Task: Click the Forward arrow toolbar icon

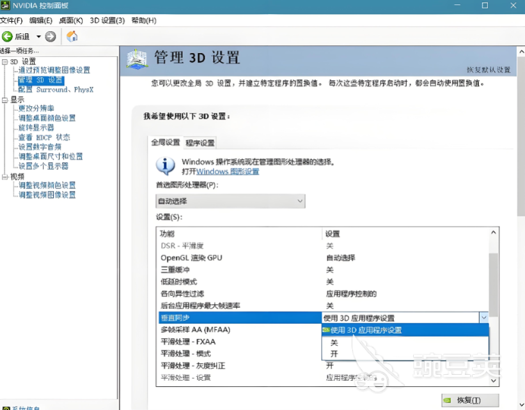Action: [x=51, y=36]
